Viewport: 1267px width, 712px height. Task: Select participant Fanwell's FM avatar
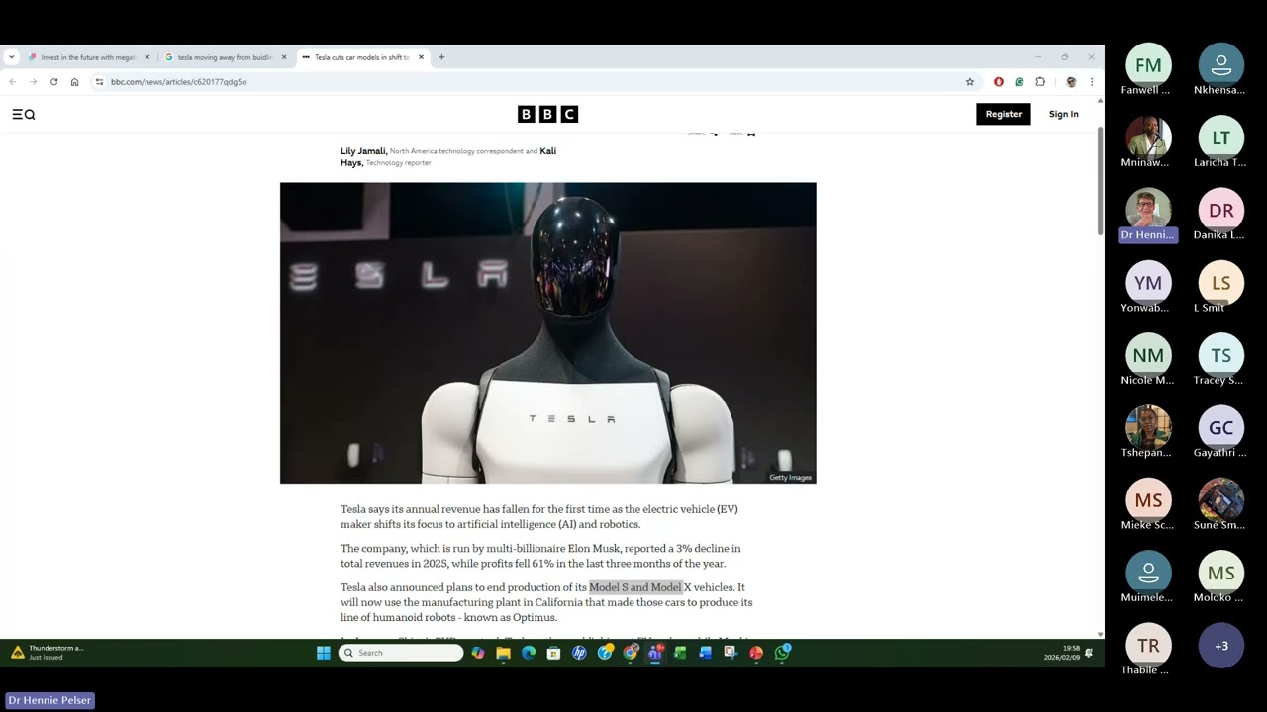coord(1148,65)
